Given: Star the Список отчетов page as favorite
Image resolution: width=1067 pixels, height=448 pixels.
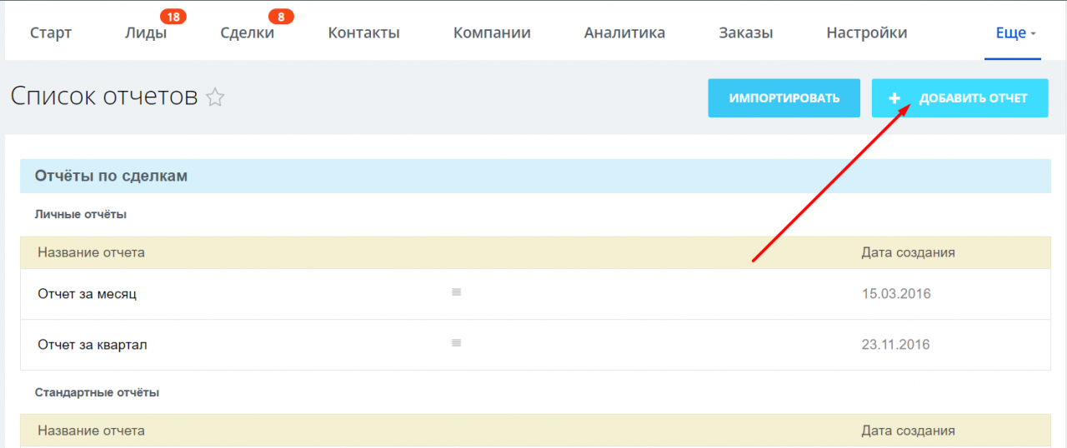Looking at the screenshot, I should (x=215, y=97).
